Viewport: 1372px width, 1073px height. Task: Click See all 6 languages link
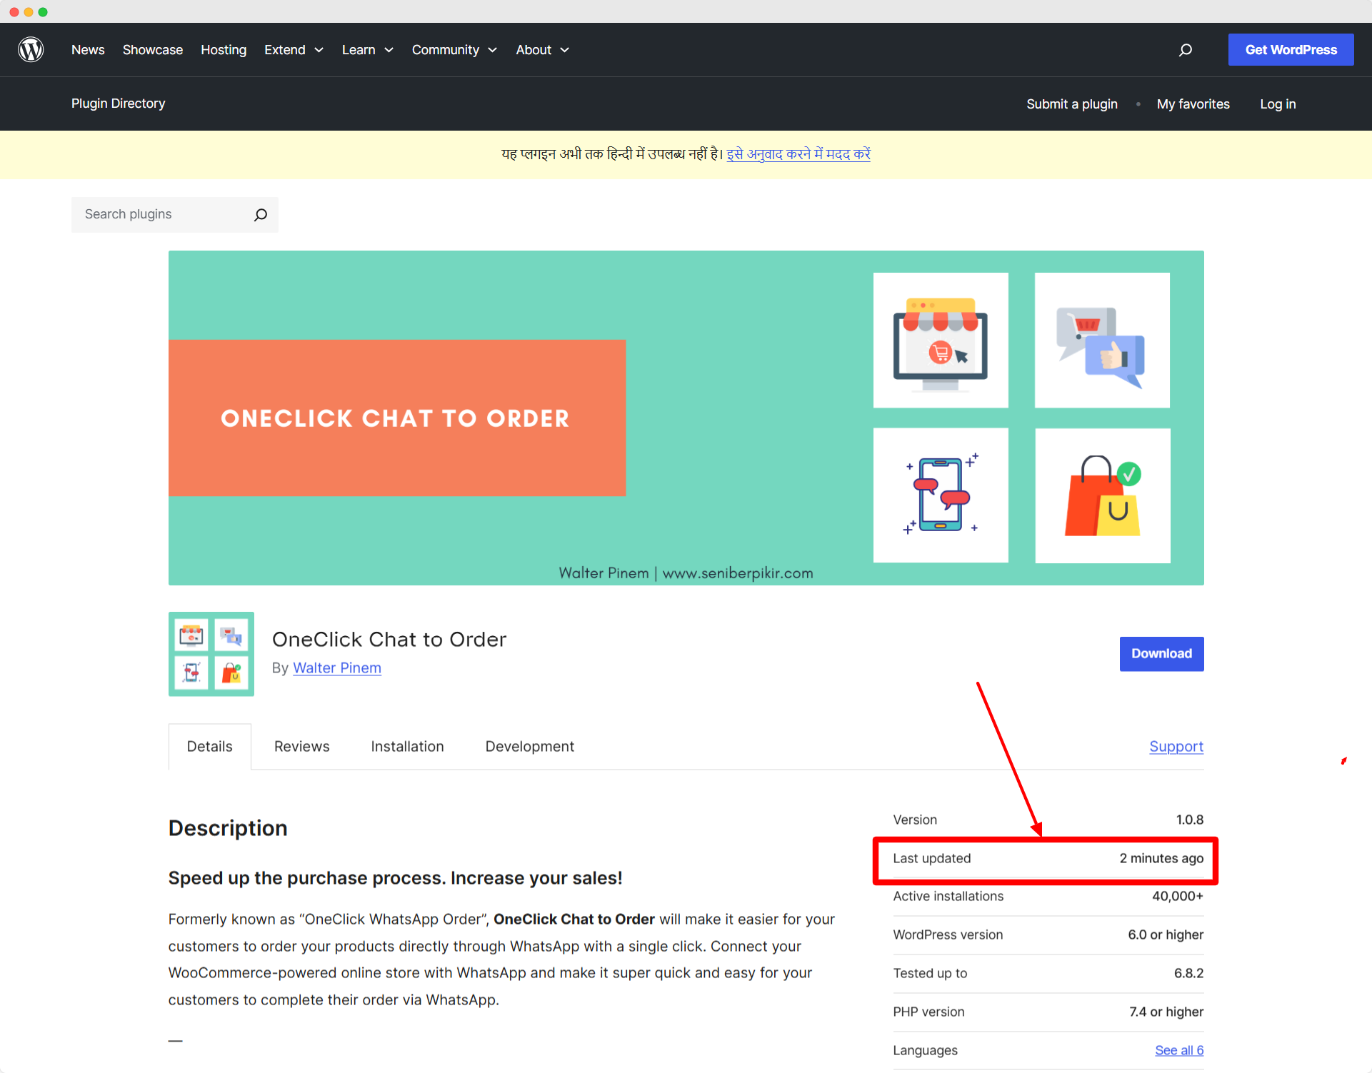(x=1179, y=1050)
